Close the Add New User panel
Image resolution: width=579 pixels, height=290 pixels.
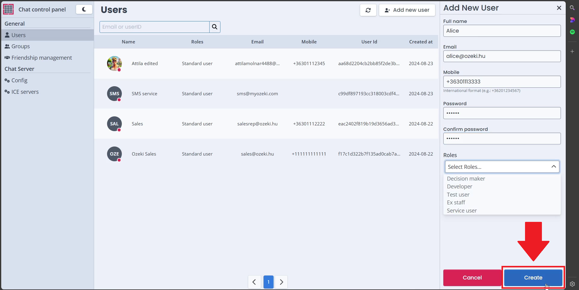coord(559,8)
